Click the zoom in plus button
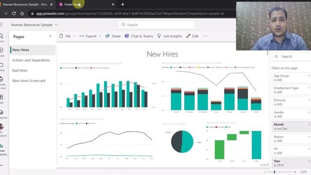Viewport: 311px width, 175px height. [295, 172]
